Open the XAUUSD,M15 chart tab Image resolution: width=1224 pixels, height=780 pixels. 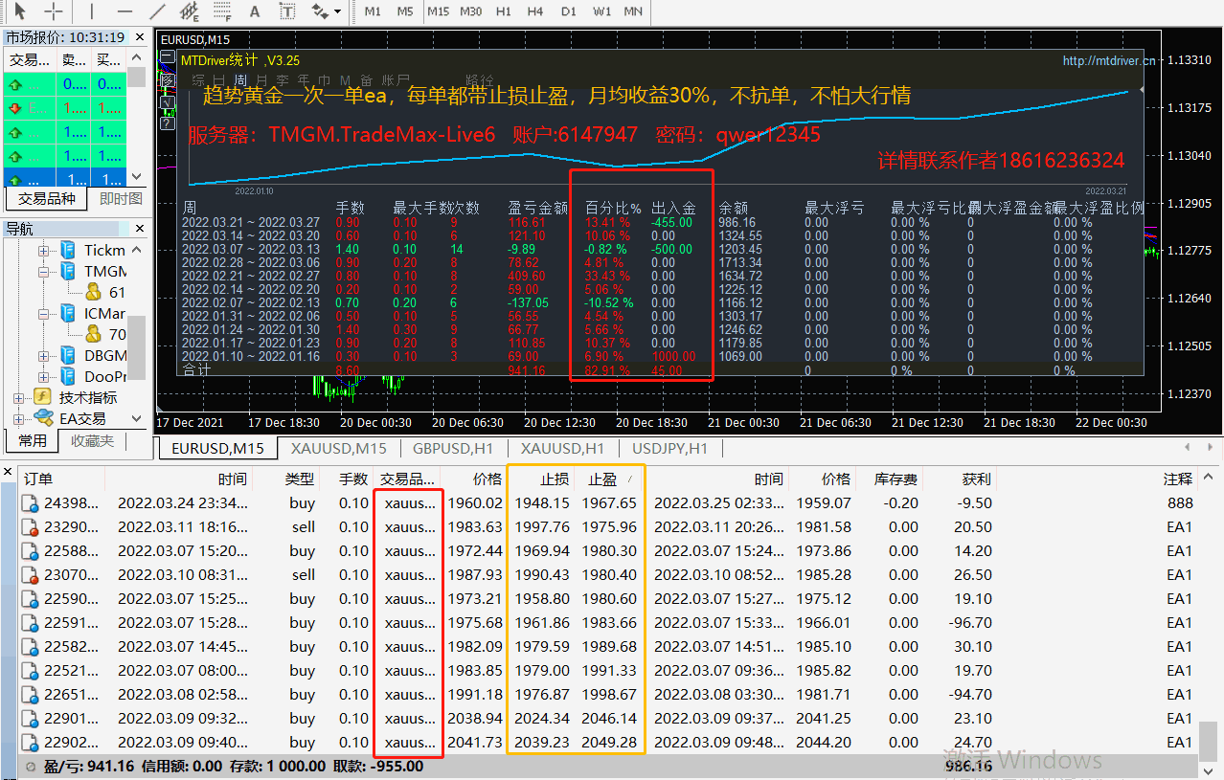point(339,448)
